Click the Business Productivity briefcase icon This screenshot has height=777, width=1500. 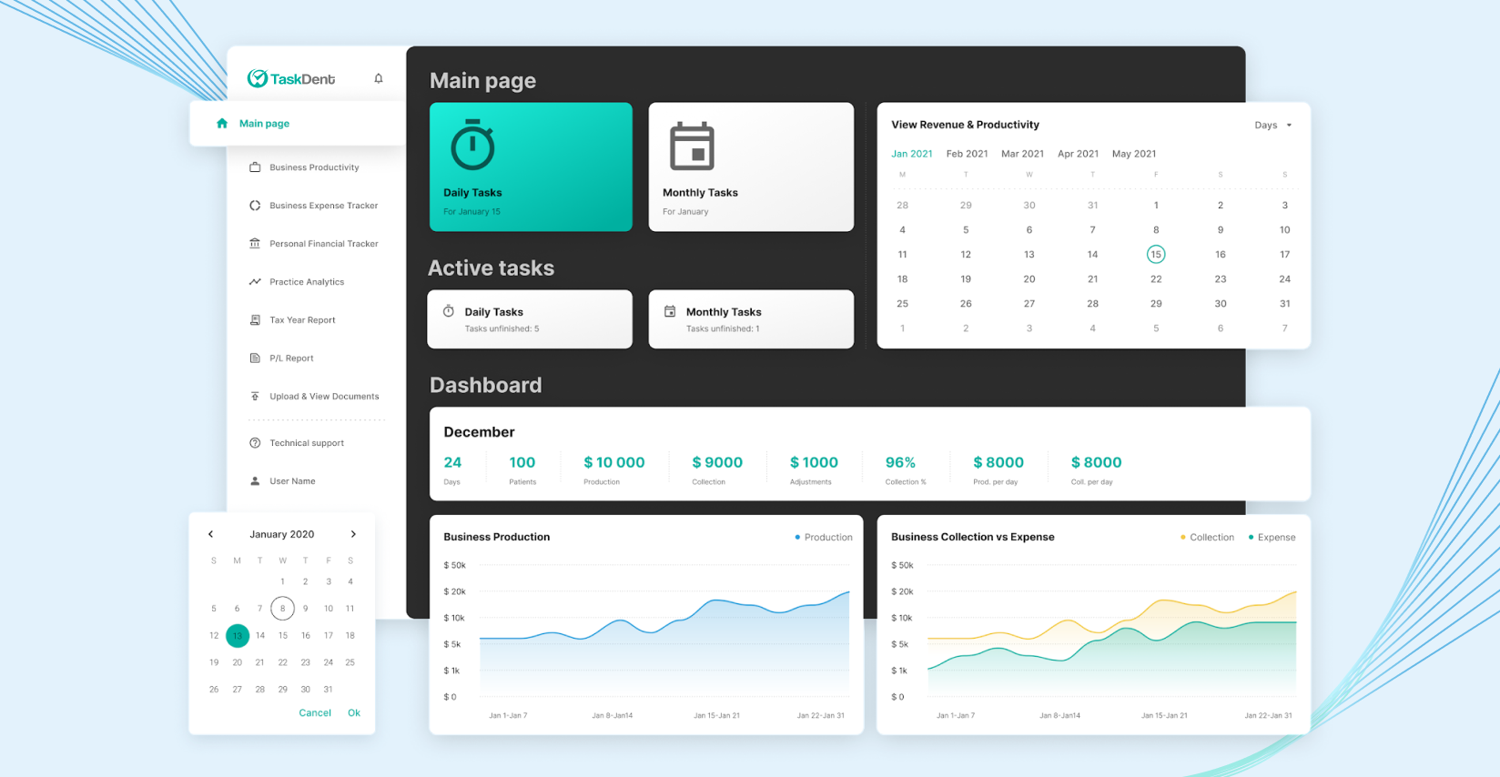pos(255,167)
